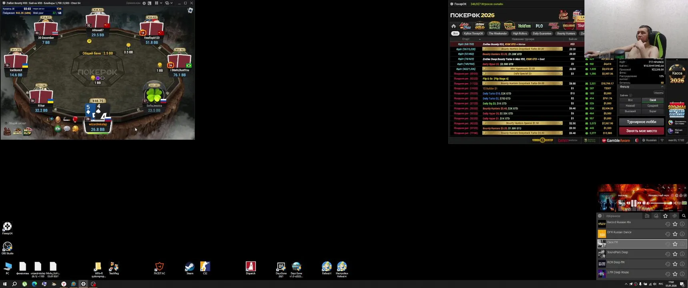The width and height of the screenshot is (688, 288).
Task: Filter by The Weekender chip
Action: tap(498, 34)
